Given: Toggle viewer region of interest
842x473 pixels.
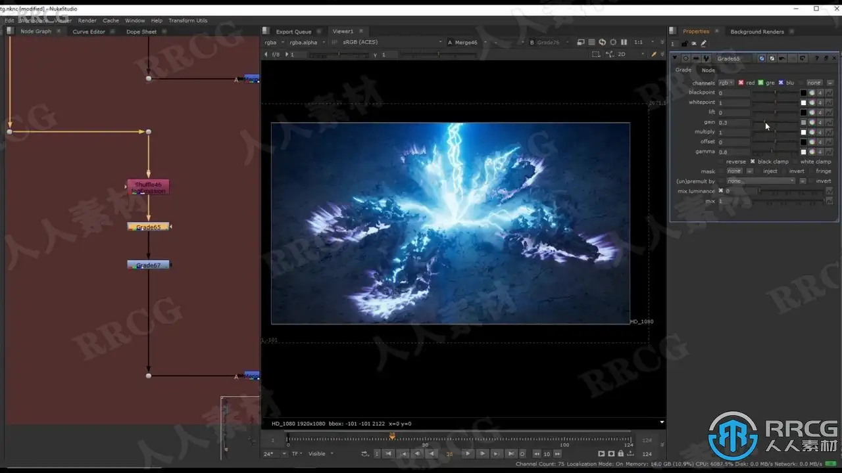Looking at the screenshot, I should click(596, 54).
